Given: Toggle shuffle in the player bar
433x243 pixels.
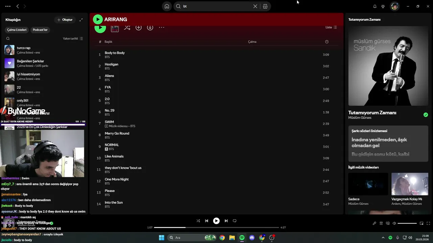Looking at the screenshot, I should click(198, 221).
